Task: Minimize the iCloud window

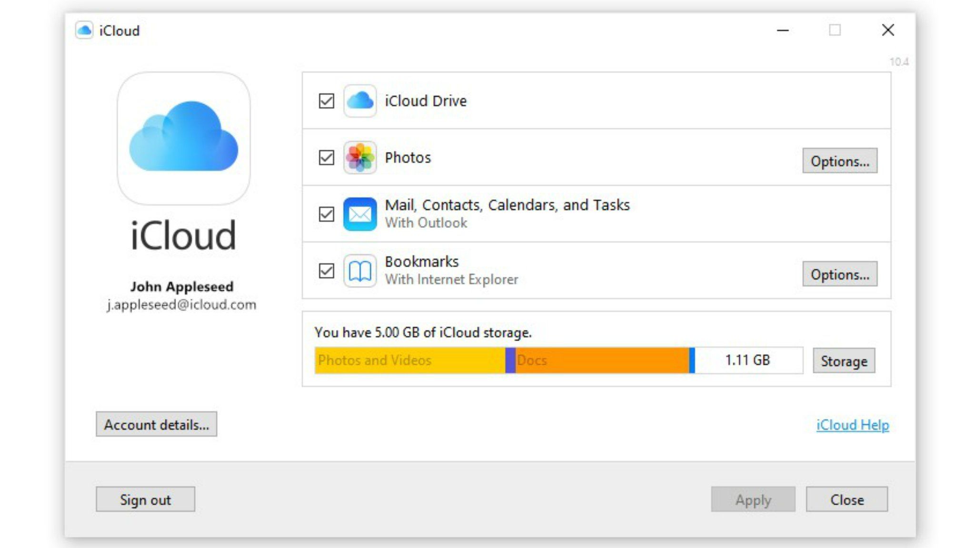Action: point(783,30)
